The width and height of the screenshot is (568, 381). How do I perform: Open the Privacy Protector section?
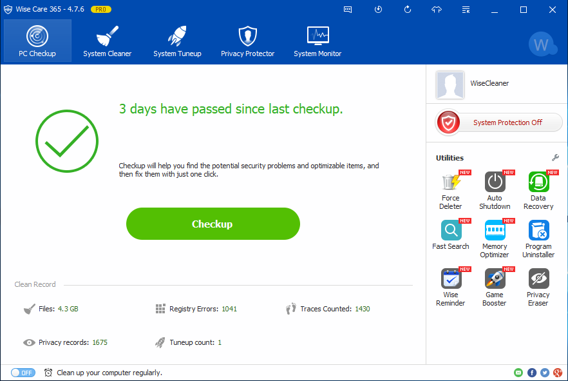pos(247,41)
